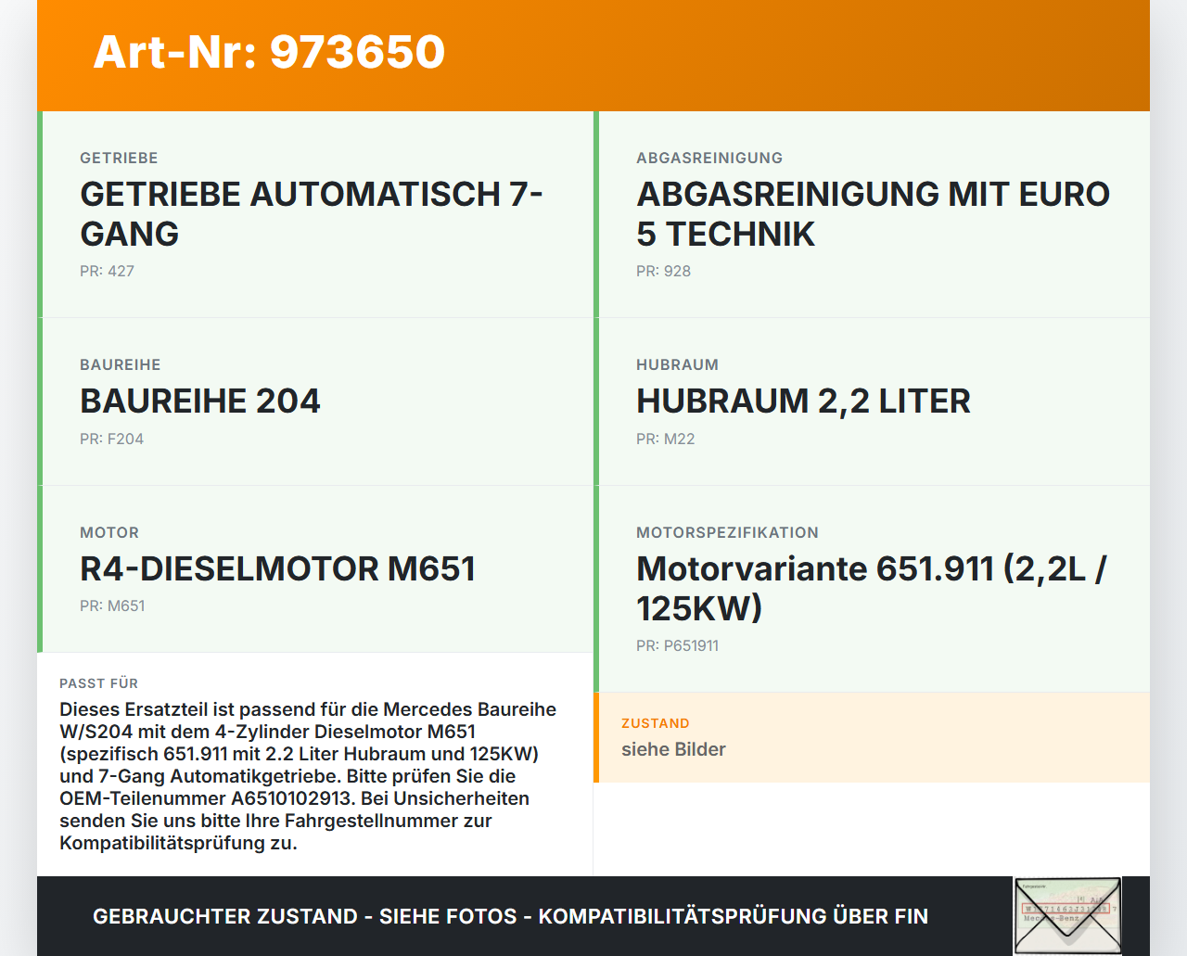
Task: Click the ZUSTAND siehe Bilder card
Action: (872, 737)
